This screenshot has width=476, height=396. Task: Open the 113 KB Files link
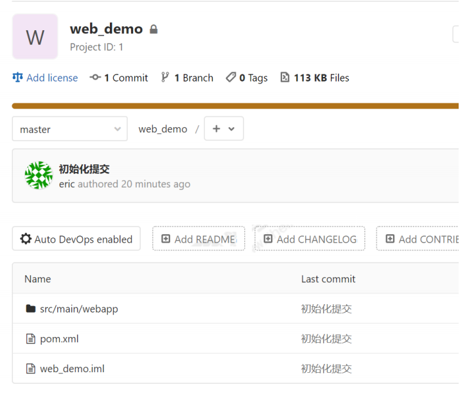(321, 78)
